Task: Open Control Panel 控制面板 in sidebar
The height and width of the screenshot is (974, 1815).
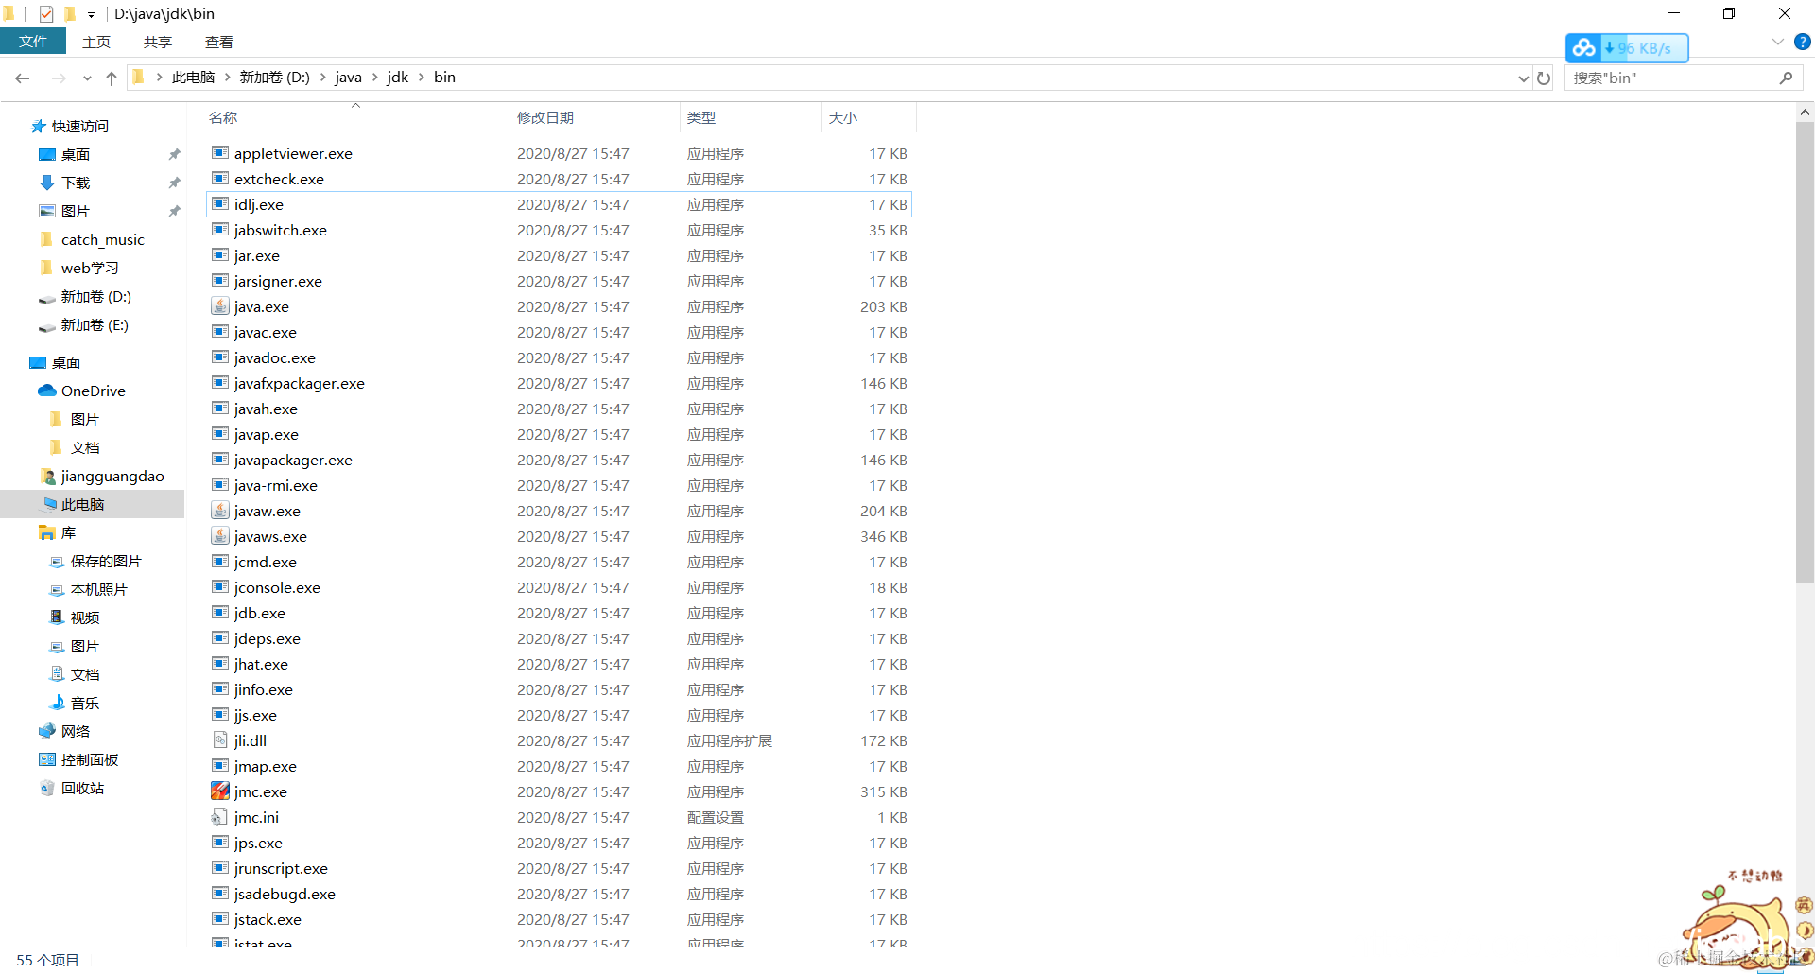Action: coord(79,759)
